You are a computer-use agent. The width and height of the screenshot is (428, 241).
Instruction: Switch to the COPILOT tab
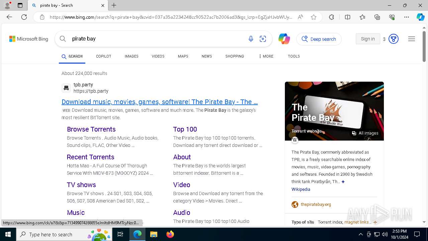pos(104,56)
